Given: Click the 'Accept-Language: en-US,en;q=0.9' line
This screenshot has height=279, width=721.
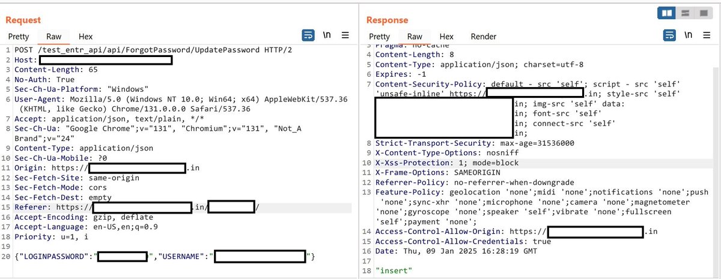Looking at the screenshot, I should [x=87, y=227].
